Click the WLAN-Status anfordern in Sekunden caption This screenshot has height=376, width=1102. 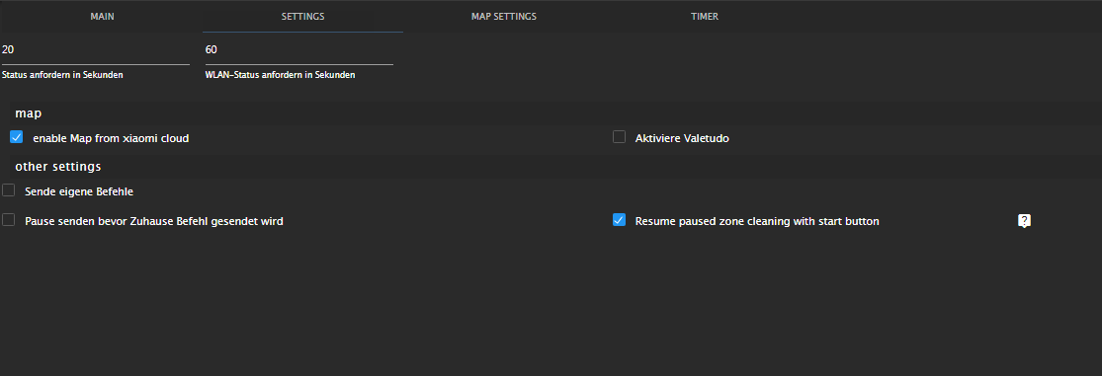point(280,75)
